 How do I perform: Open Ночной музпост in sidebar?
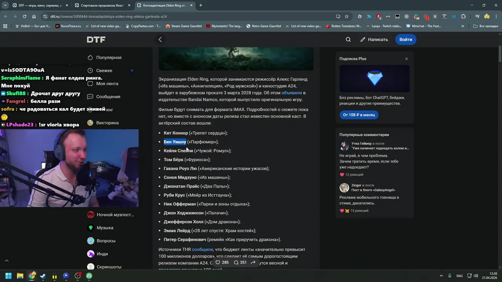pyautogui.click(x=111, y=215)
